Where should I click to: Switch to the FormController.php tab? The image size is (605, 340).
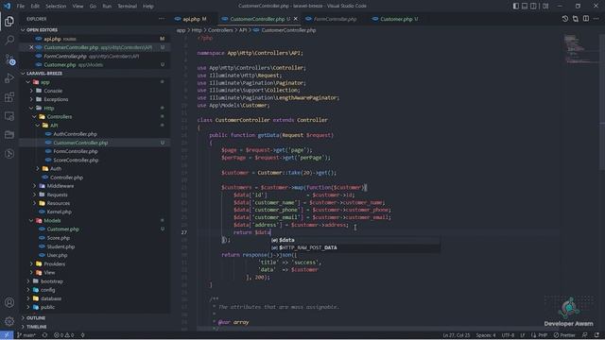[335, 19]
